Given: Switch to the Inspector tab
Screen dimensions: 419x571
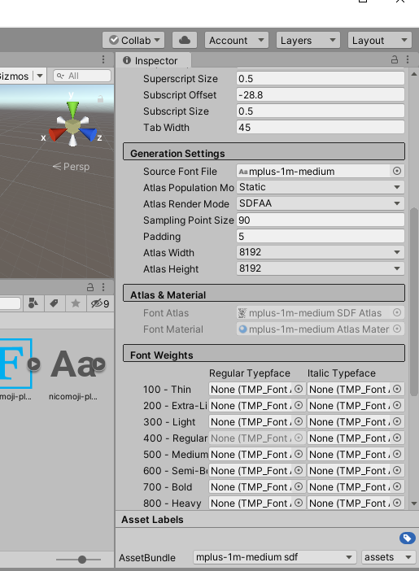Looking at the screenshot, I should pyautogui.click(x=153, y=60).
